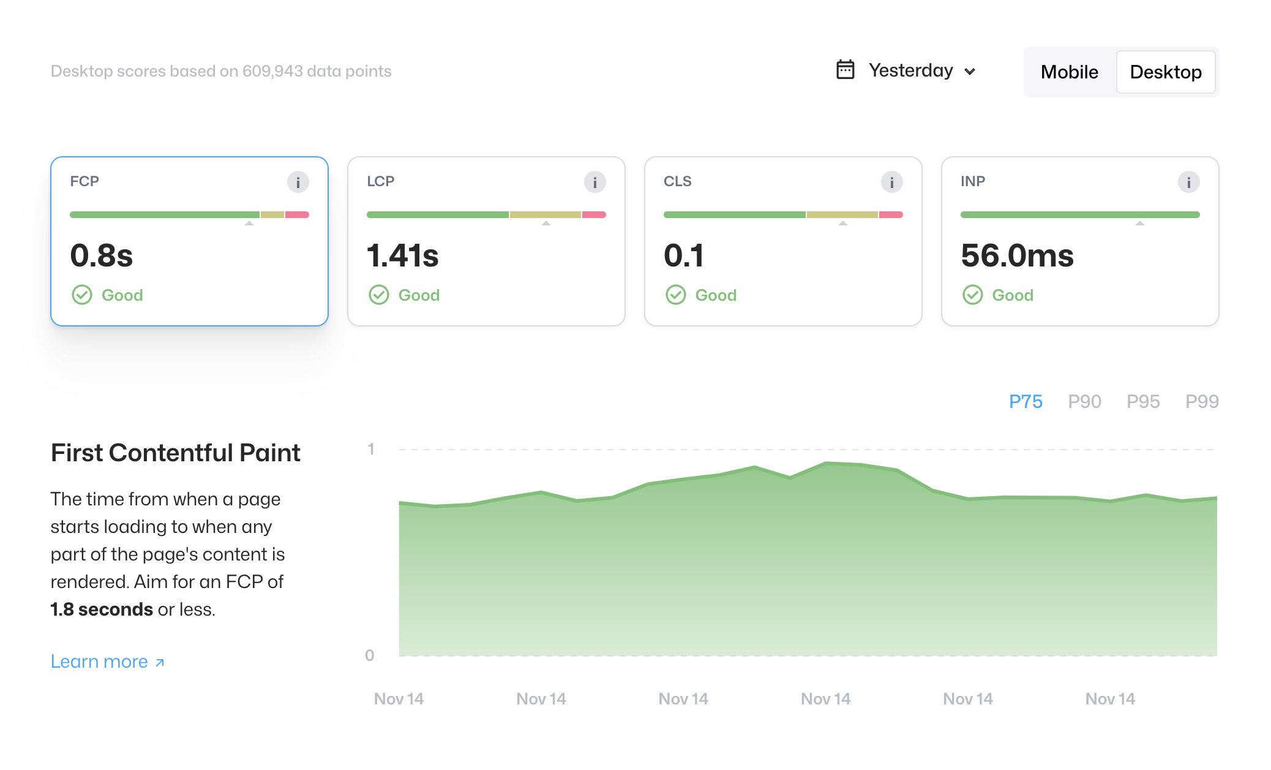1271x770 pixels.
Task: Click the y-axis label 0
Action: pyautogui.click(x=370, y=655)
